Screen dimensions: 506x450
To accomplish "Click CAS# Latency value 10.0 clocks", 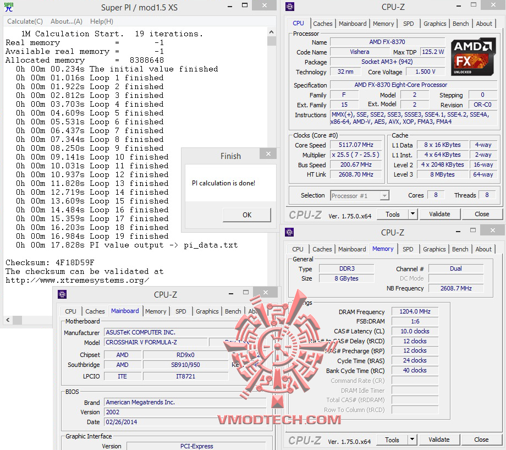I will click(415, 331).
